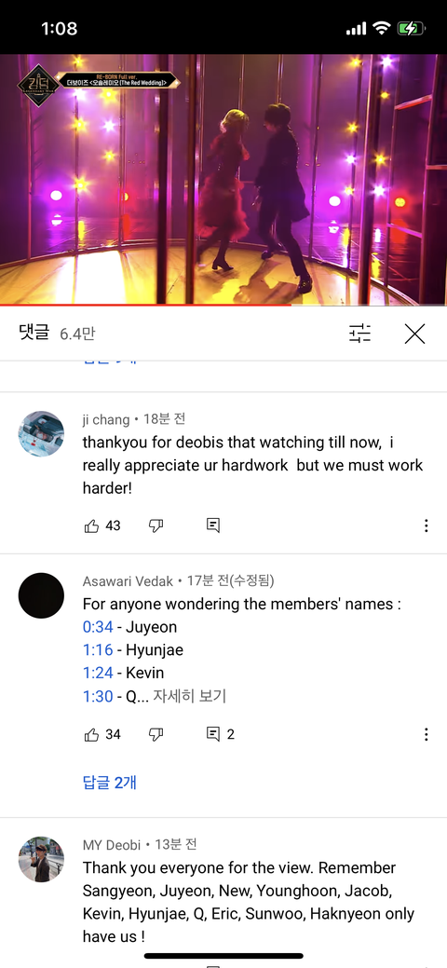Dislike ji chang's comment
The height and width of the screenshot is (968, 447).
click(x=156, y=526)
